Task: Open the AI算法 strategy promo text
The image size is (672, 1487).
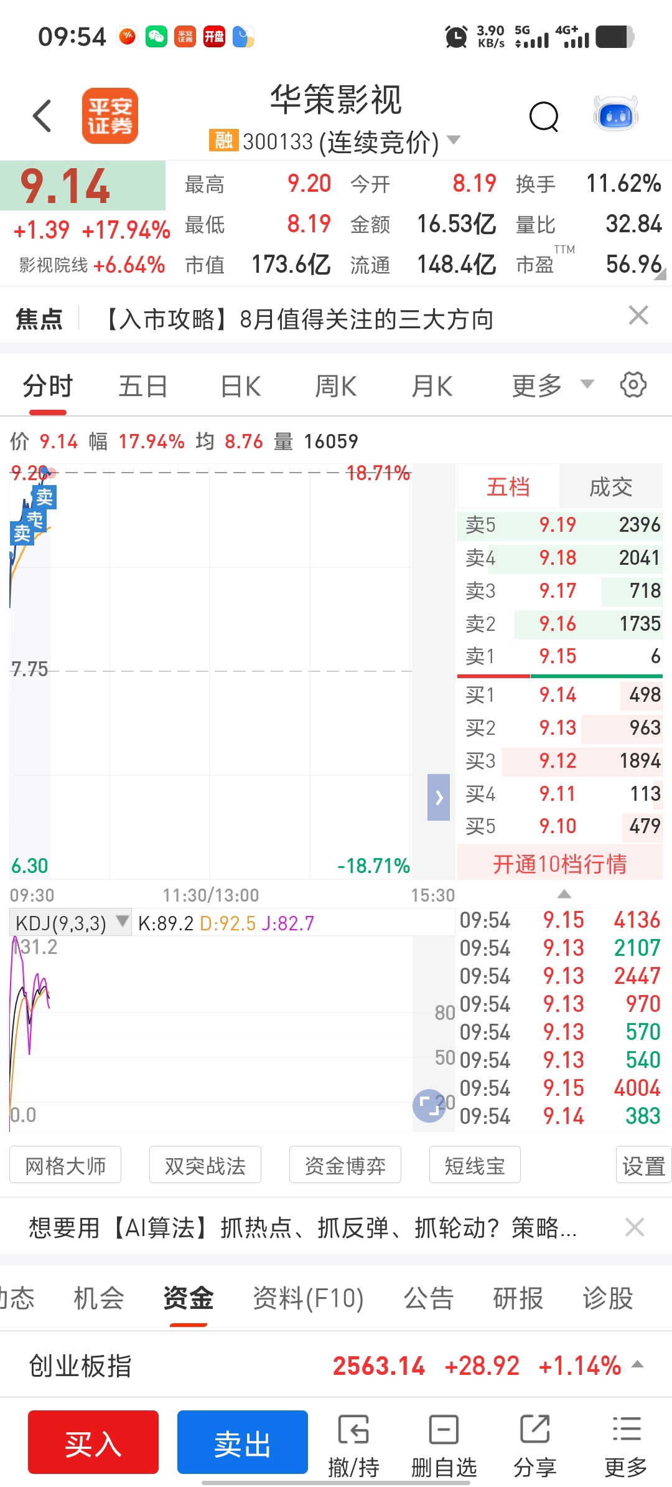Action: point(303,1228)
